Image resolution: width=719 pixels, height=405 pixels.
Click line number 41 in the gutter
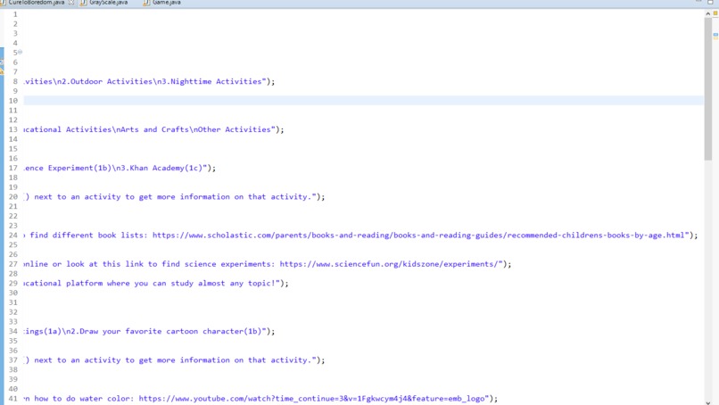click(x=12, y=399)
